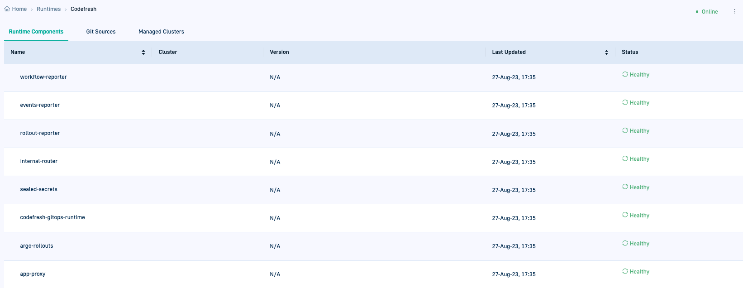
Task: Open the codefresh-gitops-runtime component
Action: (52, 217)
